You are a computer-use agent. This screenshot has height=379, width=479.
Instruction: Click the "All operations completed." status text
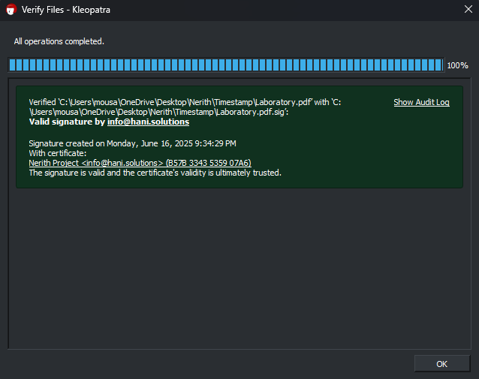pyautogui.click(x=59, y=41)
